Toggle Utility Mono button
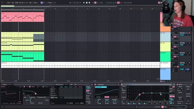The image size is (194, 109). tap(180, 99)
